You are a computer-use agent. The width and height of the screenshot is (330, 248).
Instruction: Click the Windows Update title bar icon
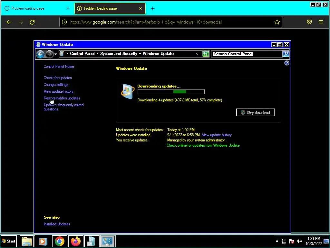(38, 45)
